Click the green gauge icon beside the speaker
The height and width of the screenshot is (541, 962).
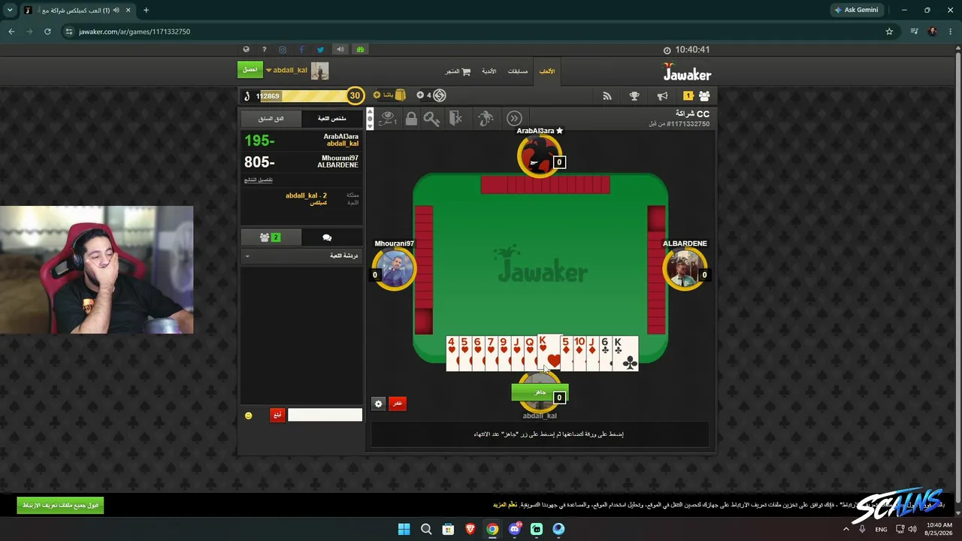click(360, 50)
